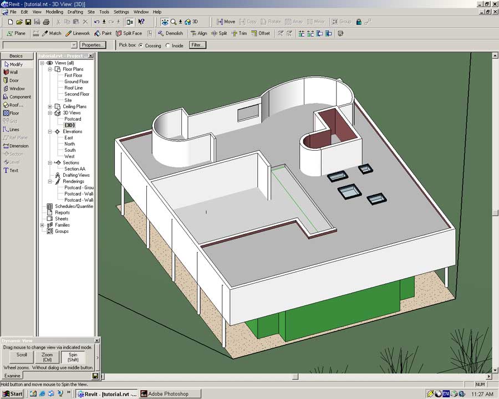499x399 pixels.
Task: Click the Paint tool in toolbar
Action: click(x=103, y=33)
